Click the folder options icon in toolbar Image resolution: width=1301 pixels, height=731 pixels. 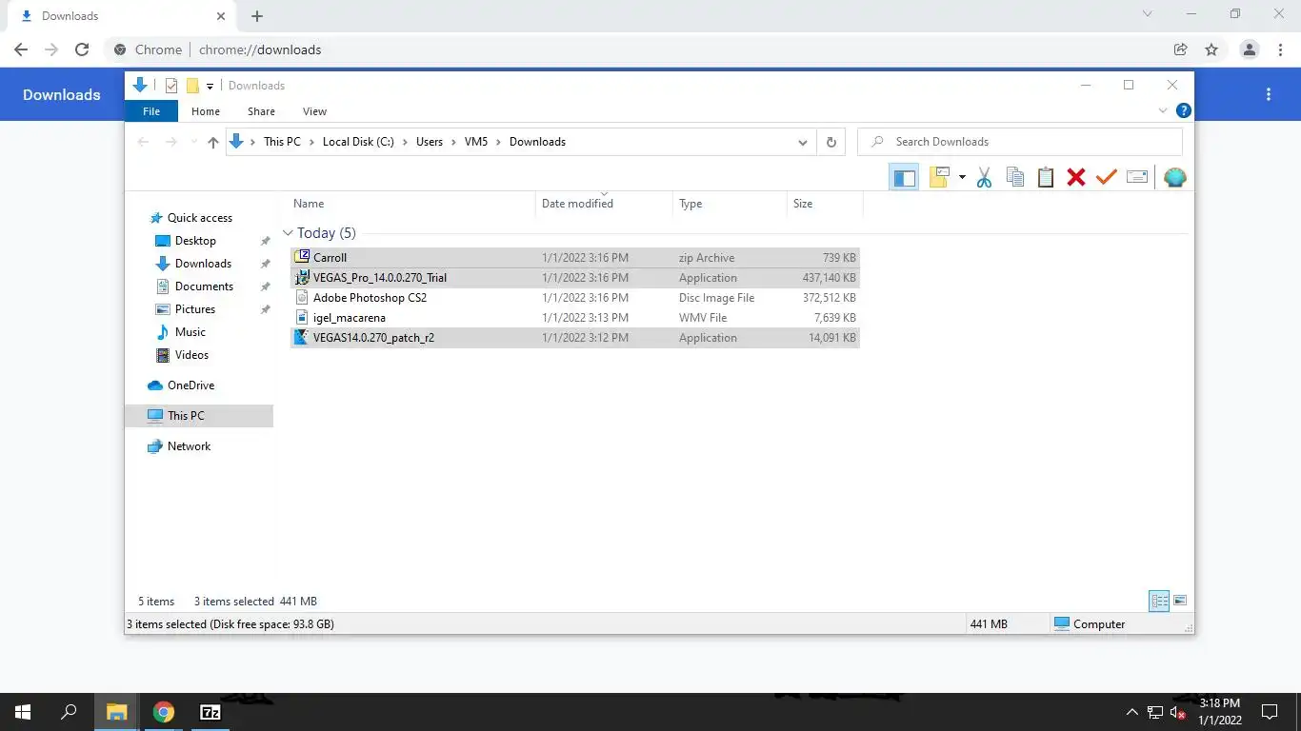(940, 177)
